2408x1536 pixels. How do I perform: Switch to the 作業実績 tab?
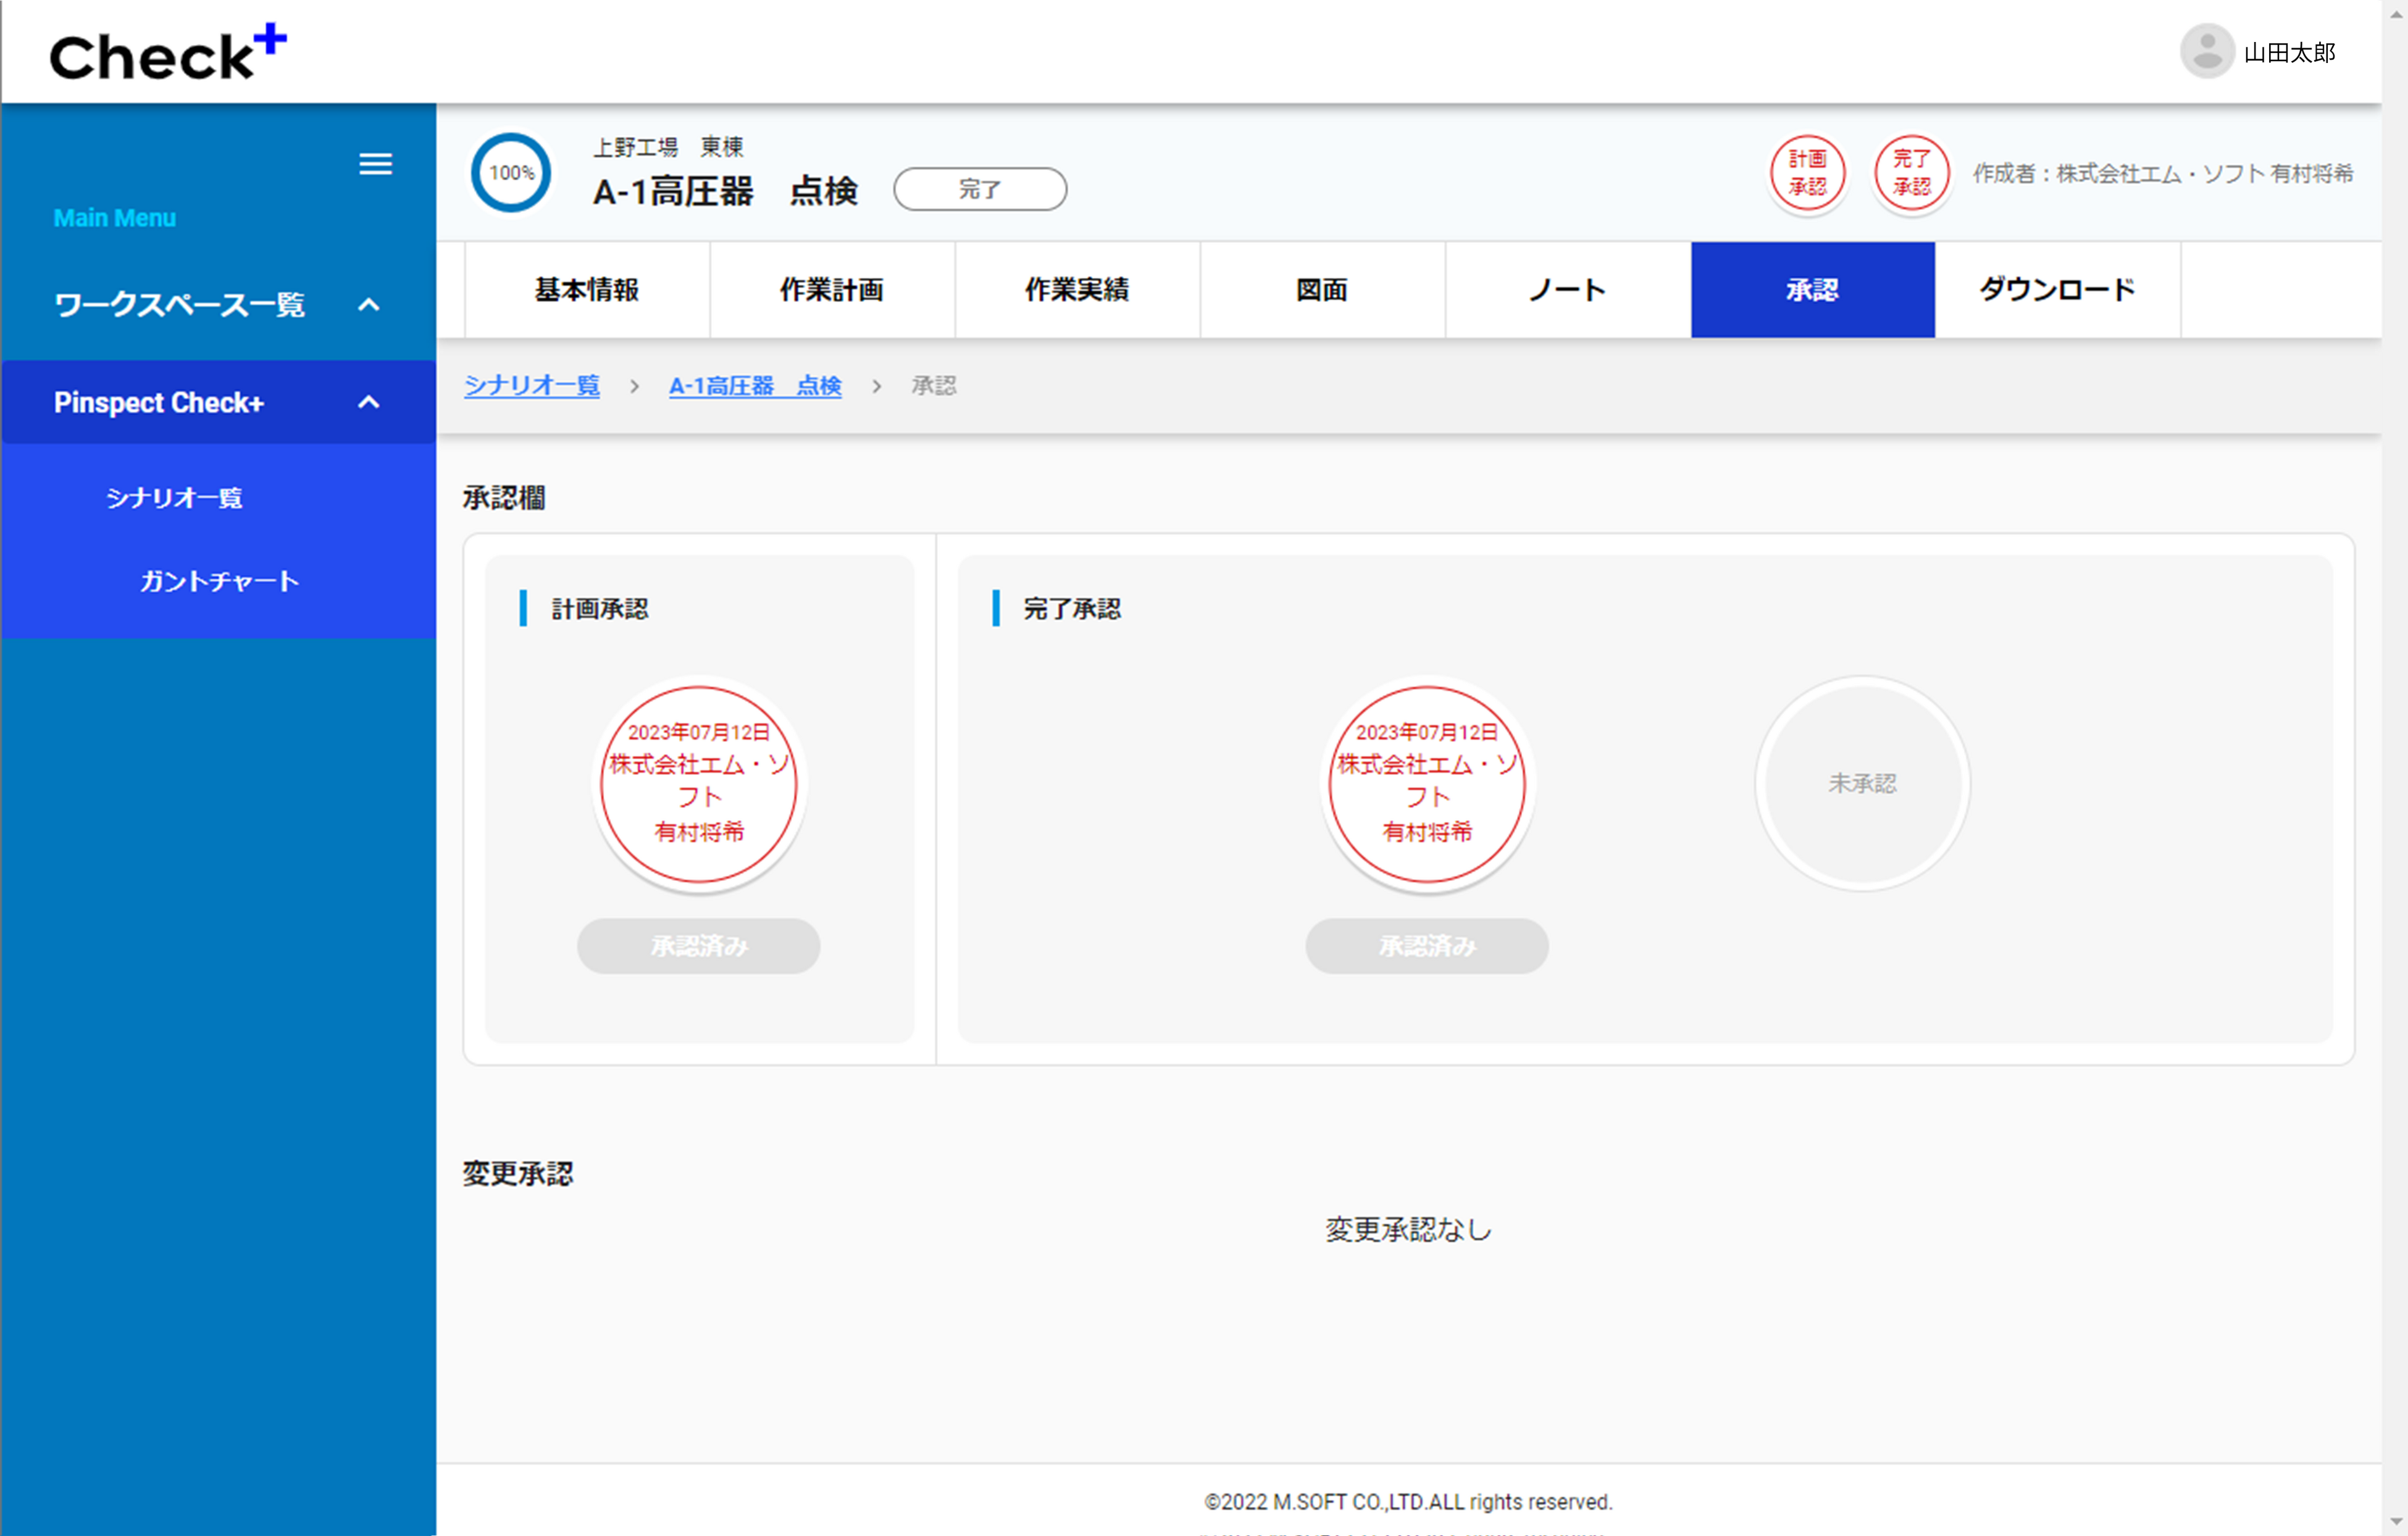pyautogui.click(x=1077, y=290)
